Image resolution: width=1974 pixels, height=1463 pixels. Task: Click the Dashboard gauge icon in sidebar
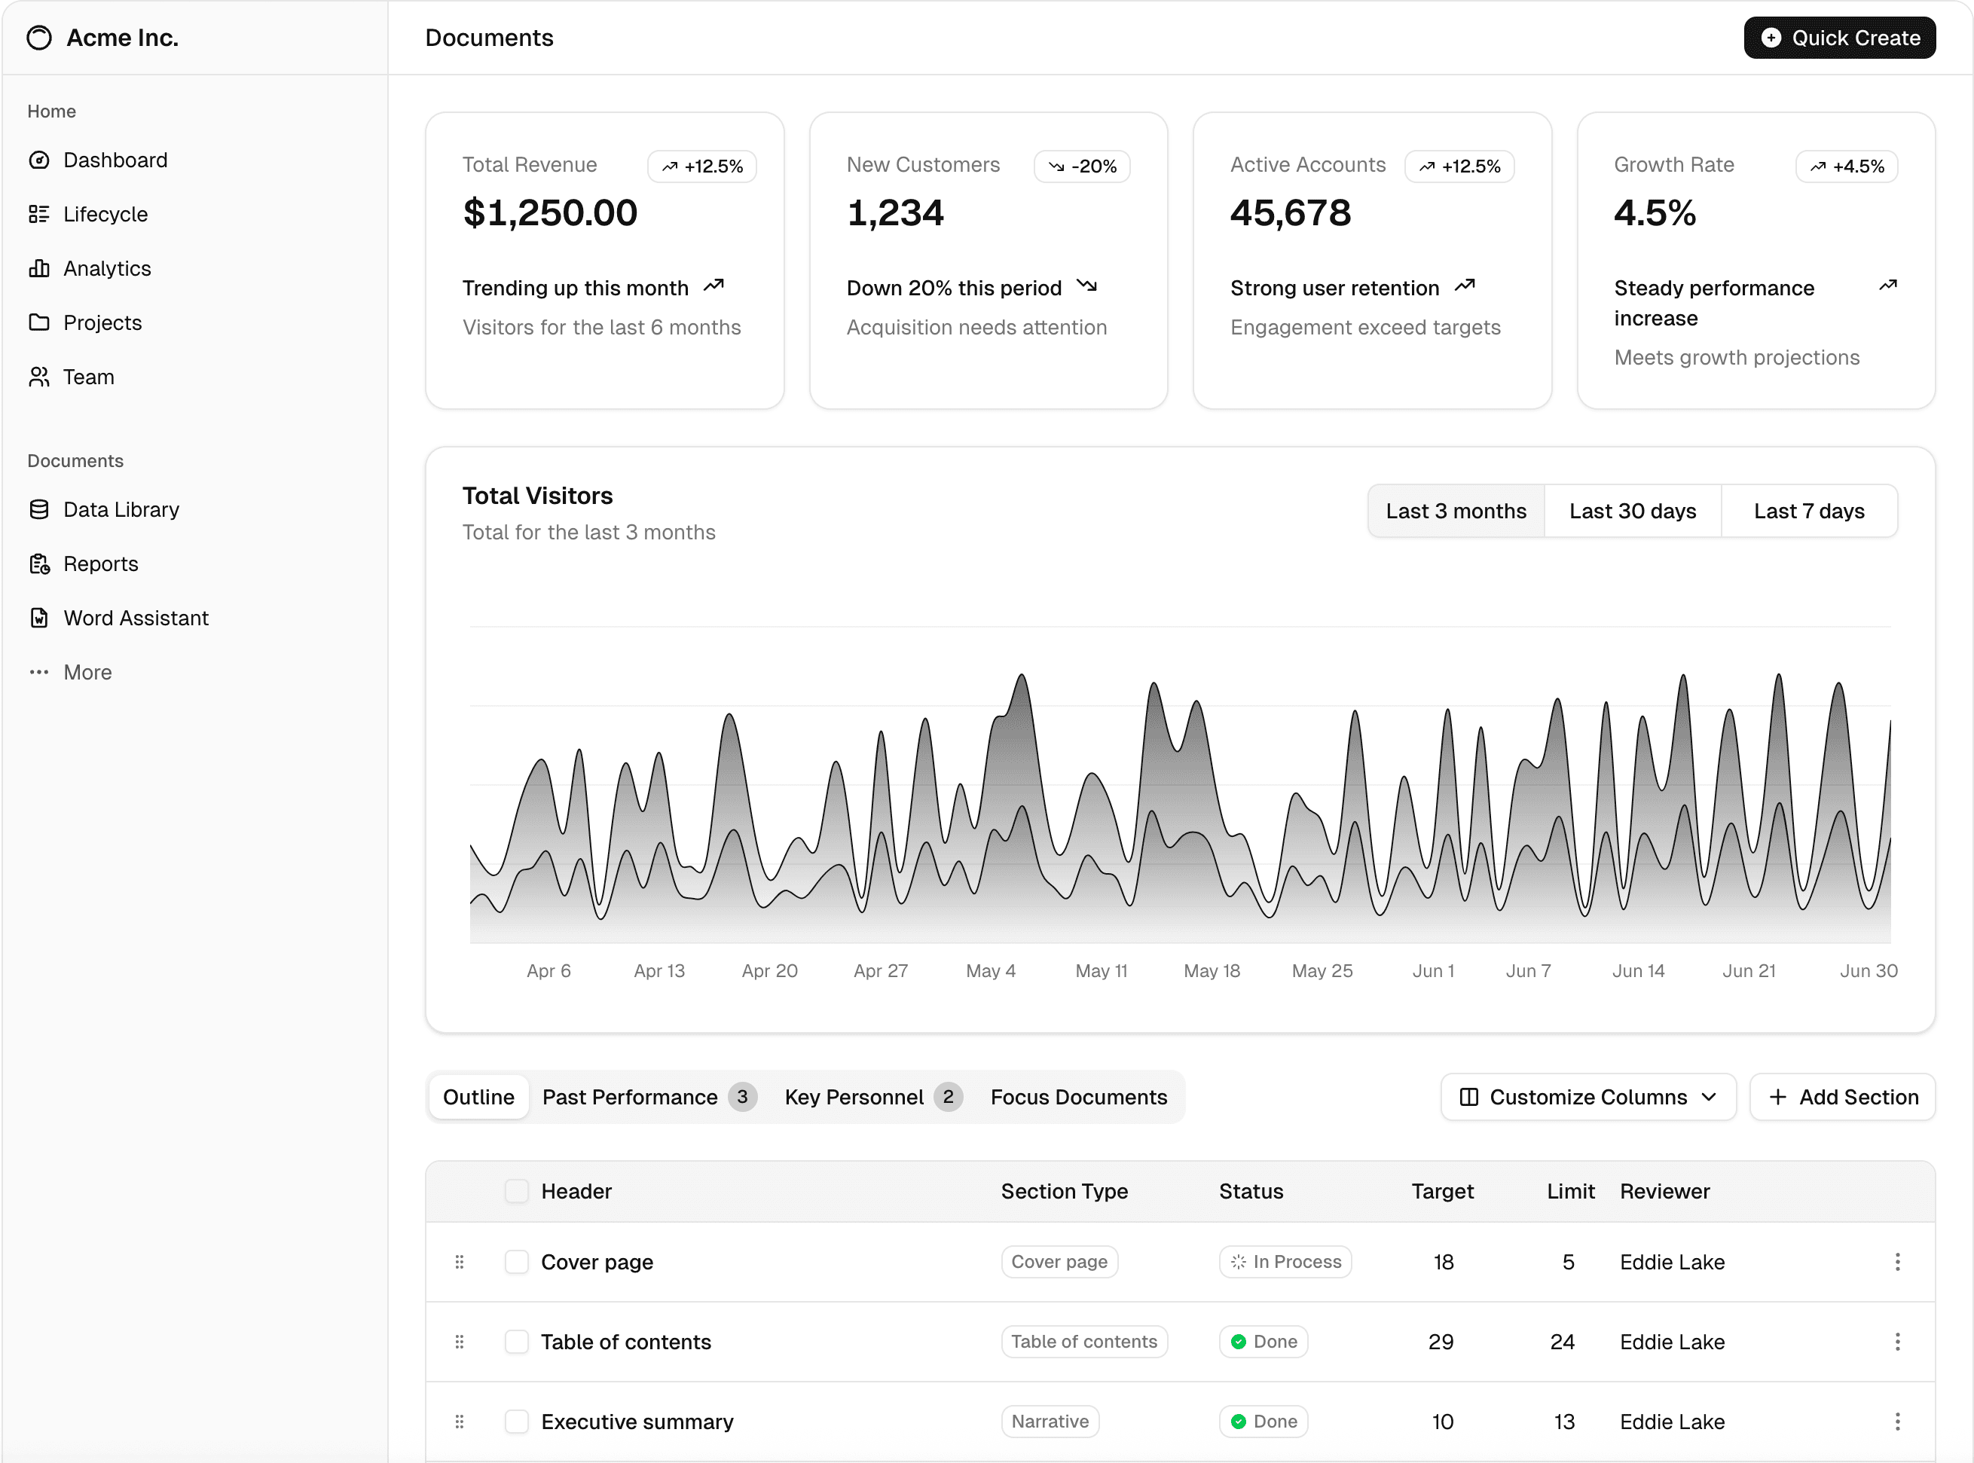coord(39,160)
